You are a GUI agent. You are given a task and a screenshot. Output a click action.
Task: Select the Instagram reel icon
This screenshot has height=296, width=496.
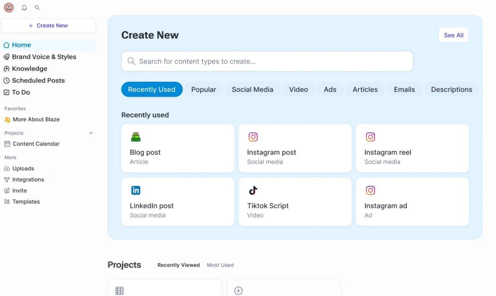pyautogui.click(x=370, y=137)
